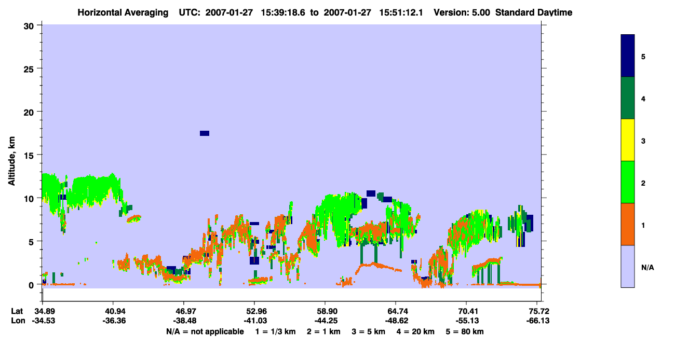Click the yellow colorbar segment labeled 3
Viewport: 675px width, 346px height.
pyautogui.click(x=628, y=140)
